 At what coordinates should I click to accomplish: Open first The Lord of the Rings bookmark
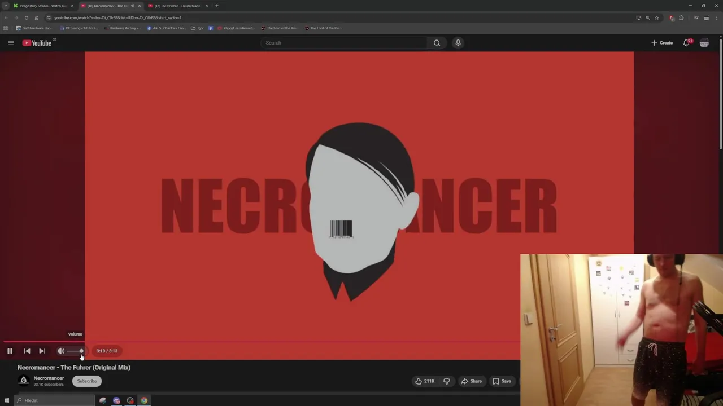point(280,28)
